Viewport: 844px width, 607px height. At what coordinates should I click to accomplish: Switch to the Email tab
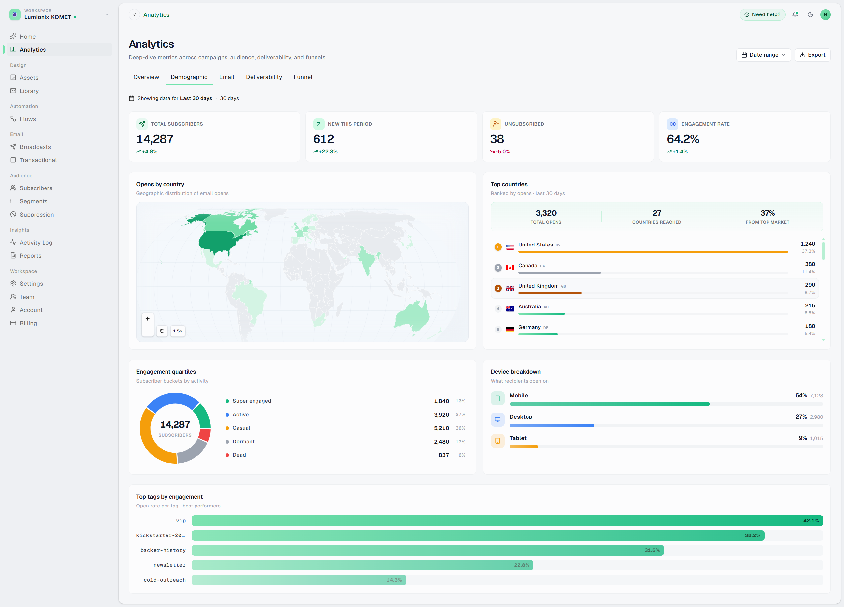coord(226,77)
